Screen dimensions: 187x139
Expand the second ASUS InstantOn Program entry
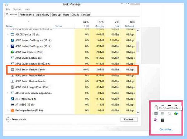point(8,46)
